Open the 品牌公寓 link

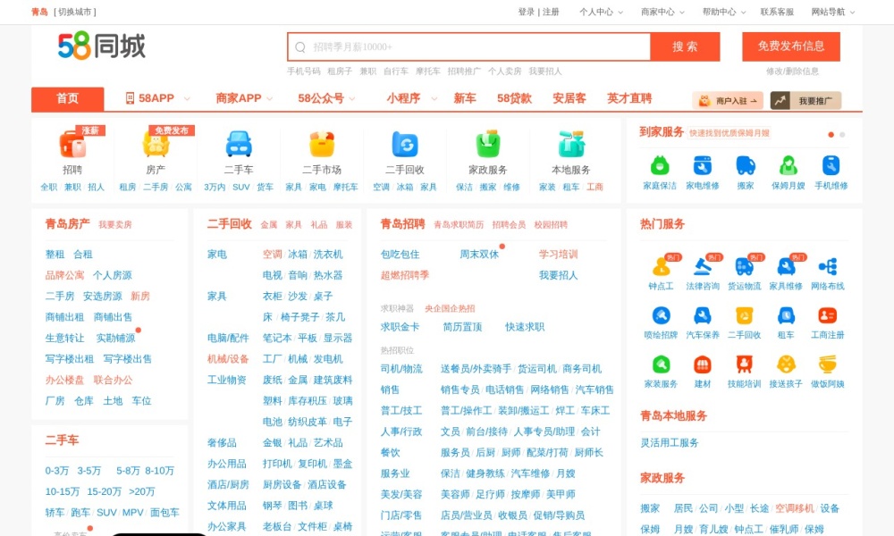click(x=64, y=275)
